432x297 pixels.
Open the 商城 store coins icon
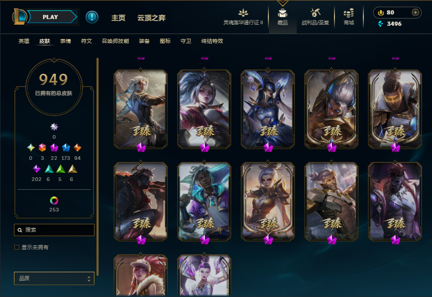(x=348, y=13)
